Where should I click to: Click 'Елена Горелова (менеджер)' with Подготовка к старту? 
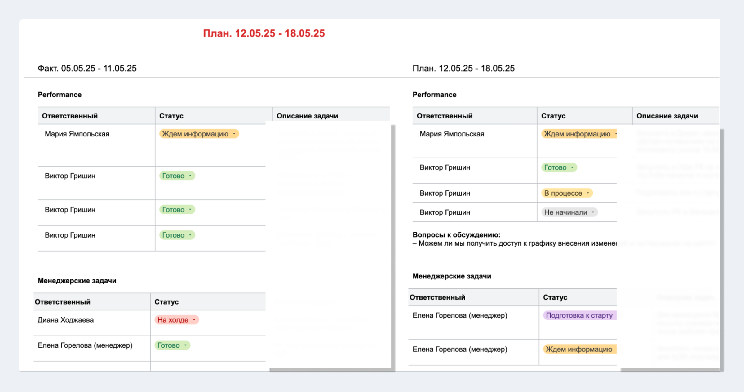click(x=460, y=315)
